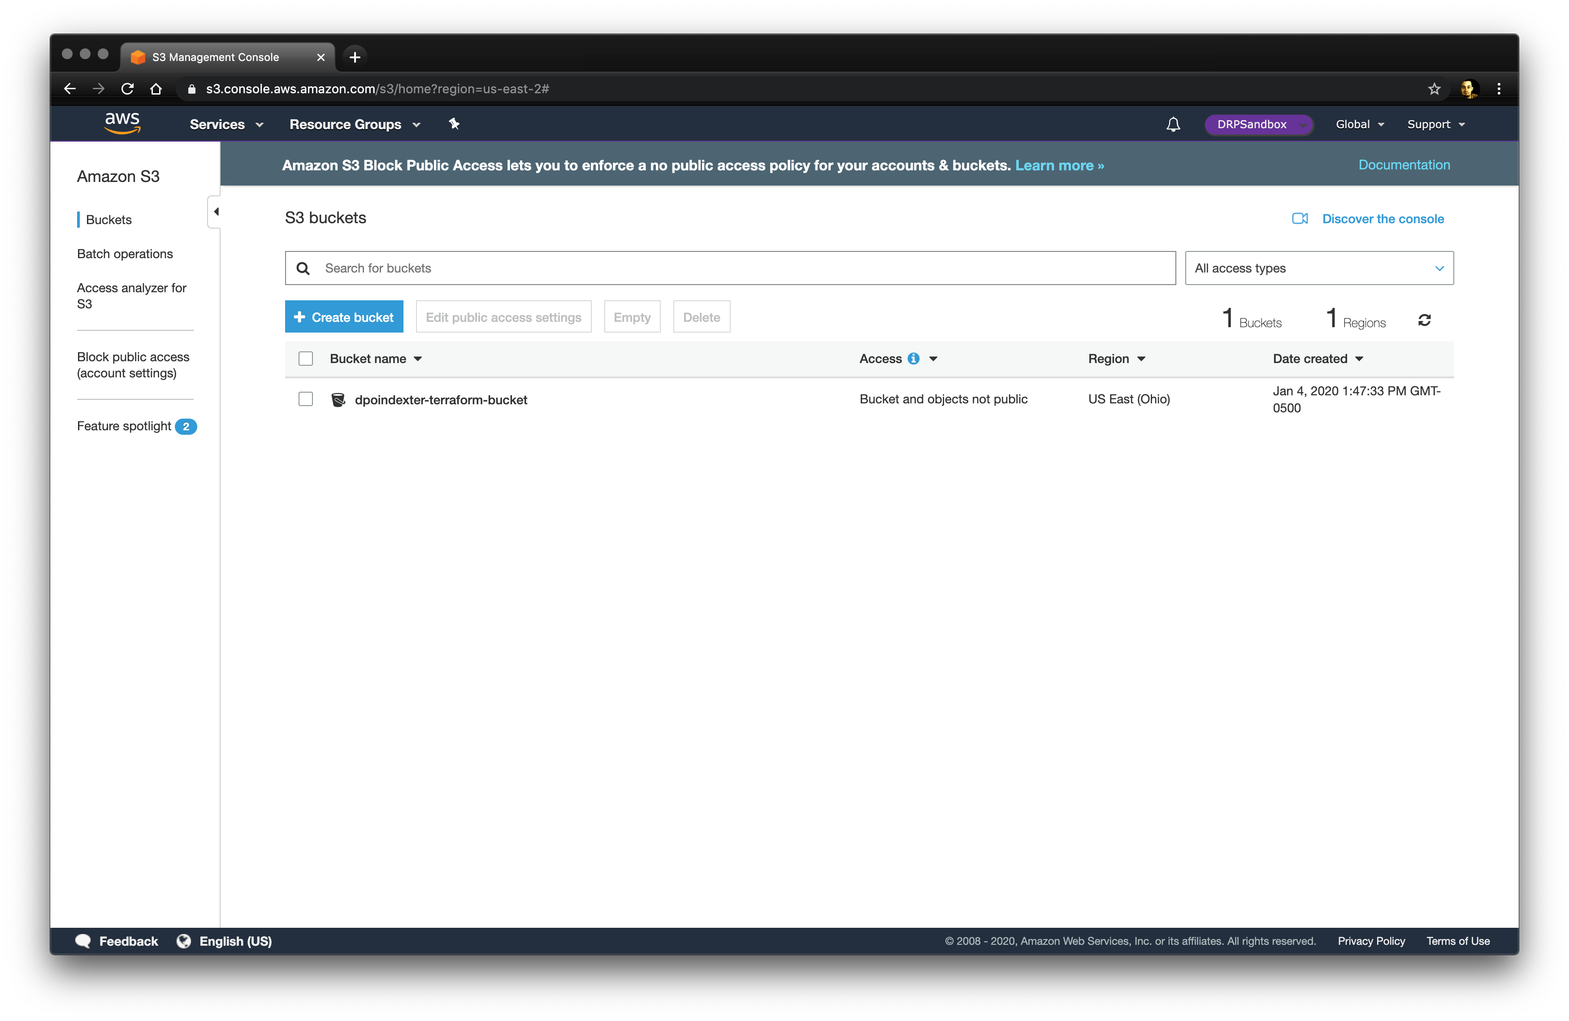The height and width of the screenshot is (1021, 1569).
Task: Check the dpoindexter-terraform-bucket row checkbox
Action: click(x=305, y=399)
